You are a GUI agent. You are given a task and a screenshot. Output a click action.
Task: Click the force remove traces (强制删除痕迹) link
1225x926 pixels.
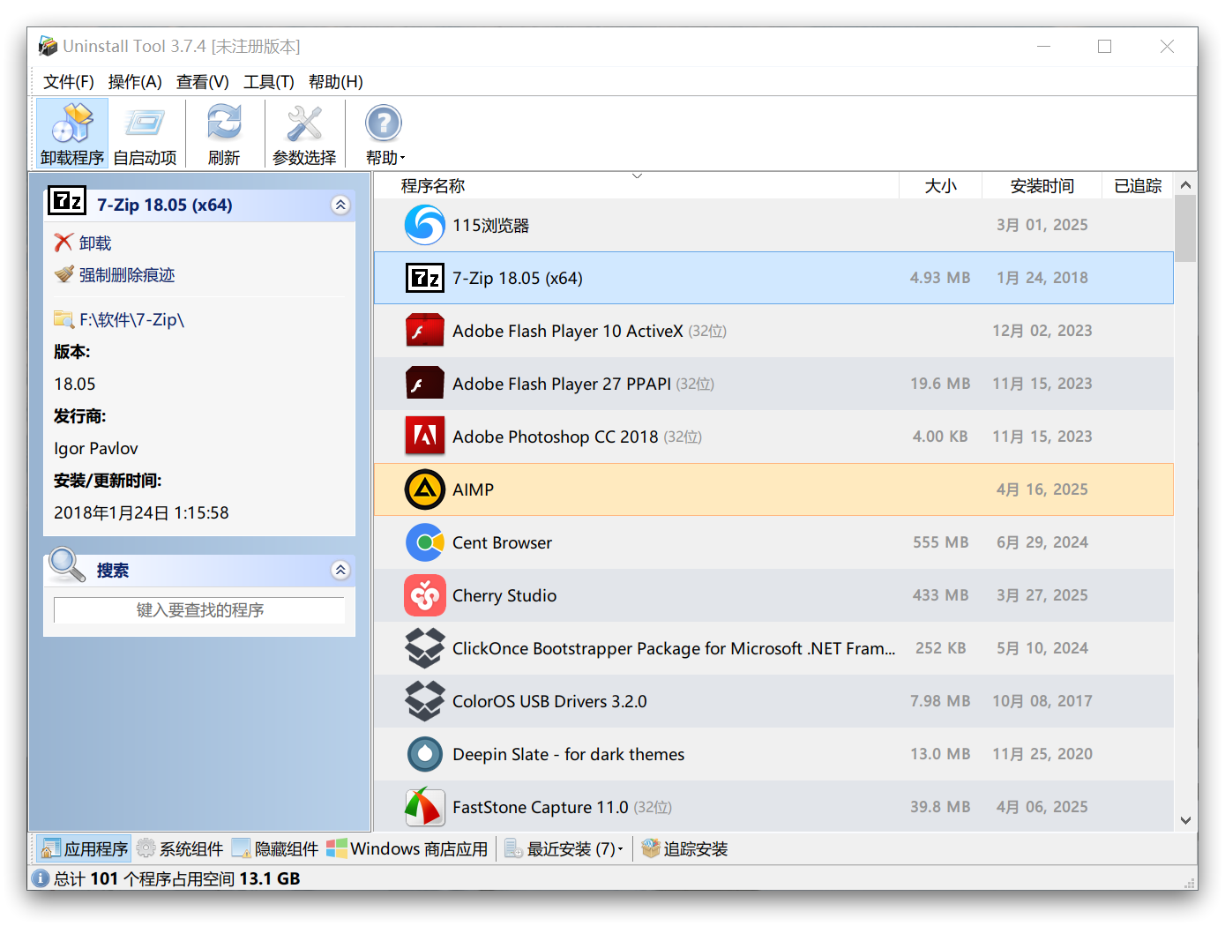coord(127,274)
